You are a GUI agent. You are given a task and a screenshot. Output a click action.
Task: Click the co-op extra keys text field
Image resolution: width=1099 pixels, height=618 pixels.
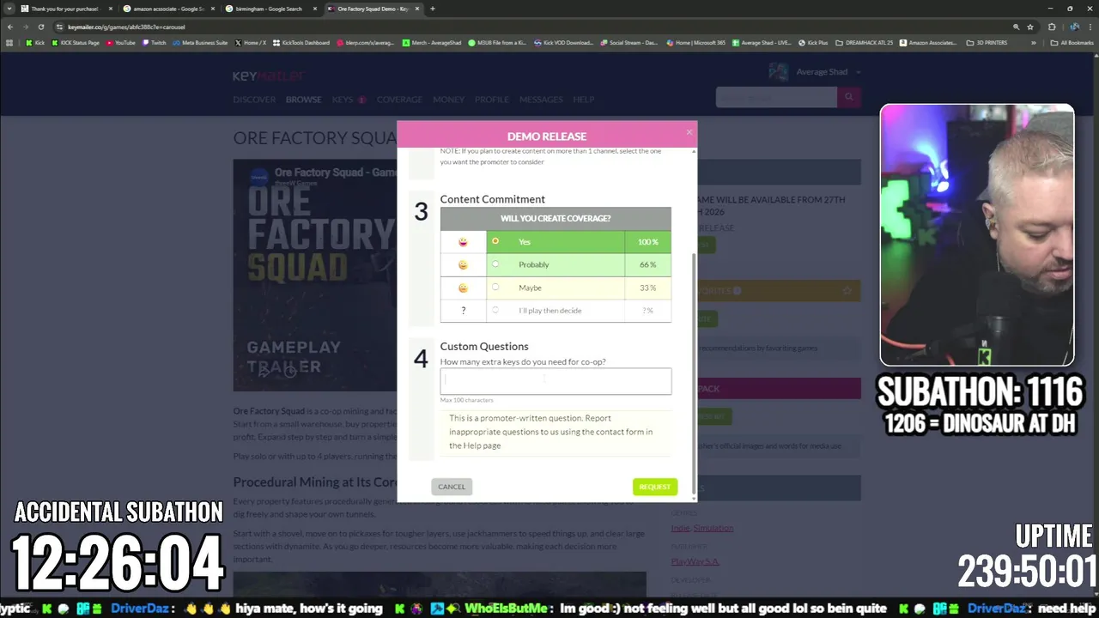[556, 381]
